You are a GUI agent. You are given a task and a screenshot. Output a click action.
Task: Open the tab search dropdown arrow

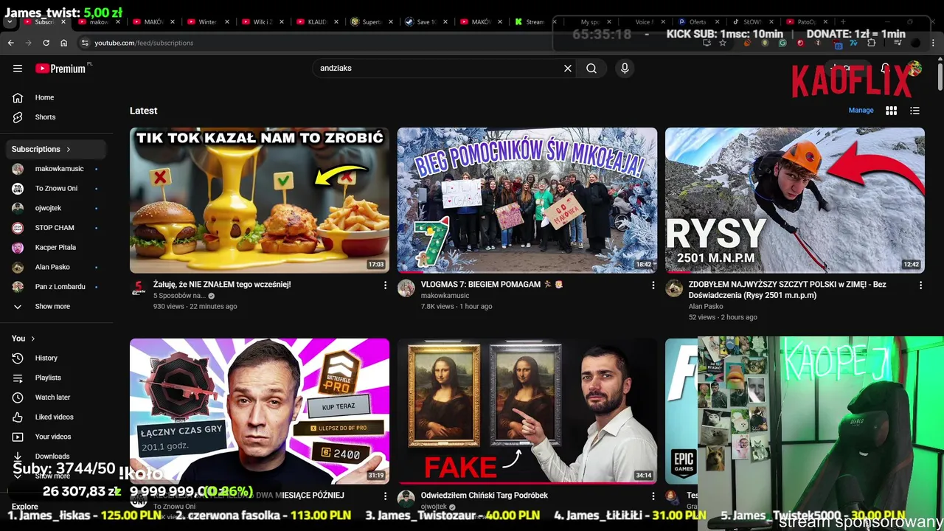coord(9,22)
